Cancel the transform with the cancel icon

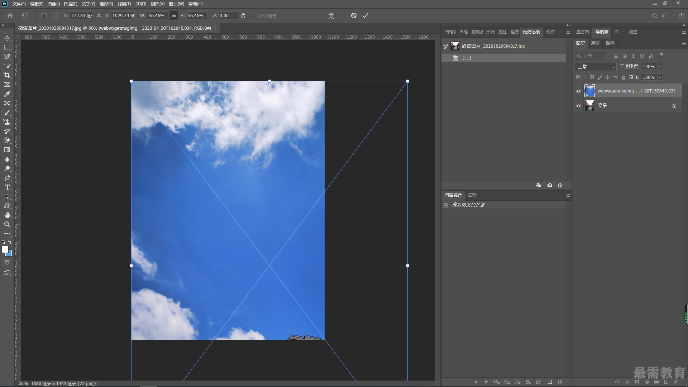(354, 16)
